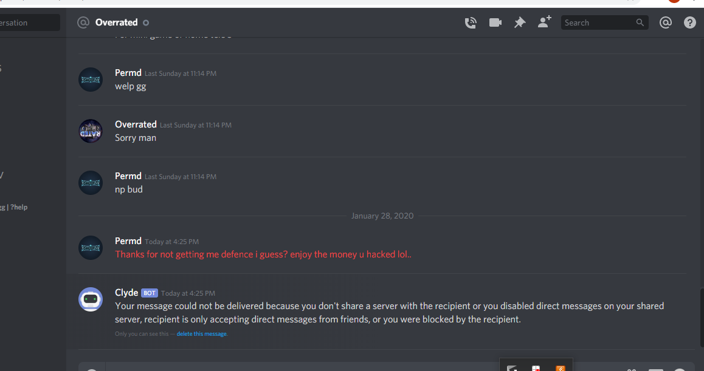Screen dimensions: 704x371
Task: Open Overrated's avatar on 'Sorry man' message
Action: [91, 131]
